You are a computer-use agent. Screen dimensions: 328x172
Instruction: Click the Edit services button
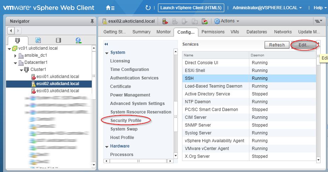[x=304, y=45]
